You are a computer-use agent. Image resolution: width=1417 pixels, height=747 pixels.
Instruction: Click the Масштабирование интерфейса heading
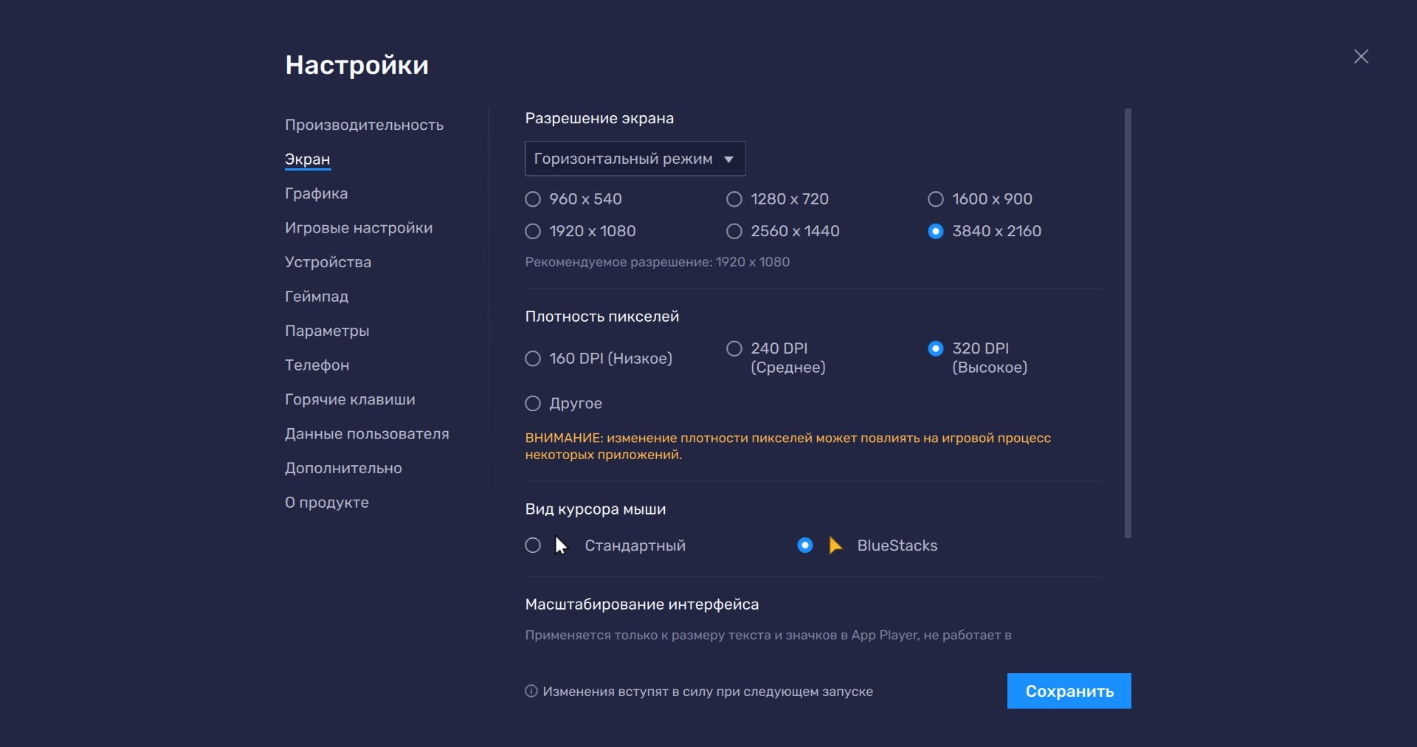click(x=642, y=605)
